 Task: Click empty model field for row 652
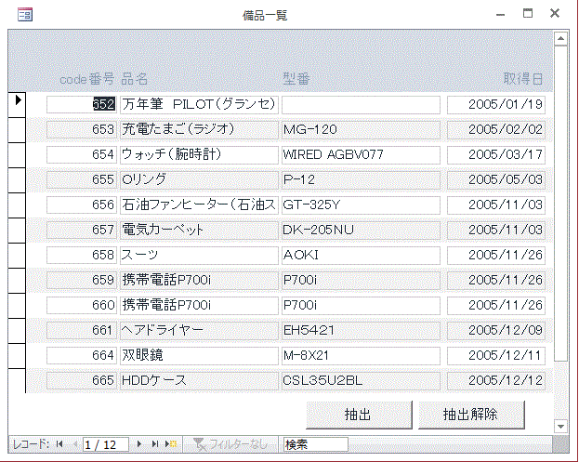tap(361, 104)
